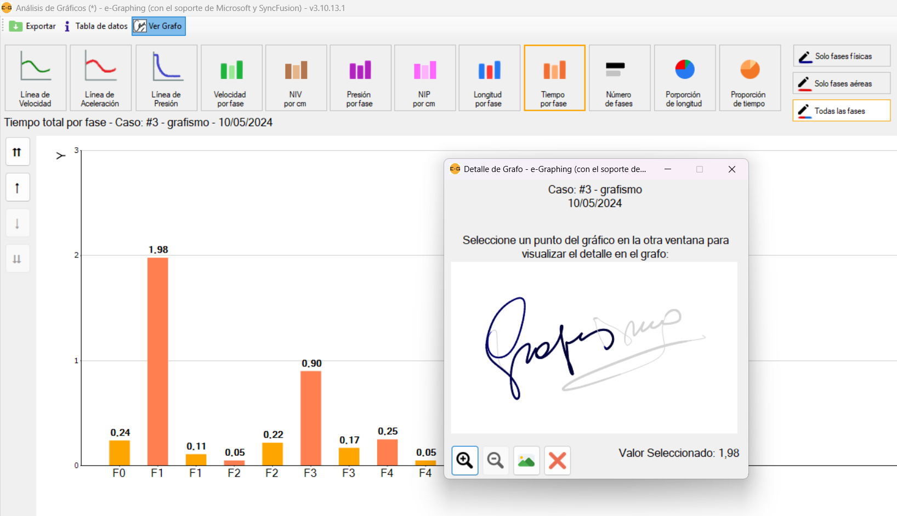The height and width of the screenshot is (516, 897).
Task: Click the zoom in magnifier icon
Action: pos(464,460)
